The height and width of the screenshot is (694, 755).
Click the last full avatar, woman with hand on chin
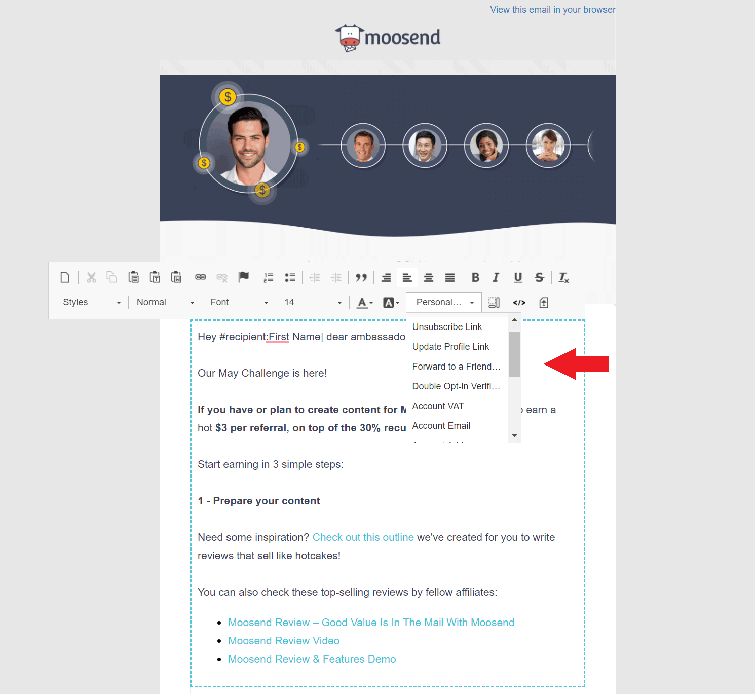pyautogui.click(x=548, y=145)
